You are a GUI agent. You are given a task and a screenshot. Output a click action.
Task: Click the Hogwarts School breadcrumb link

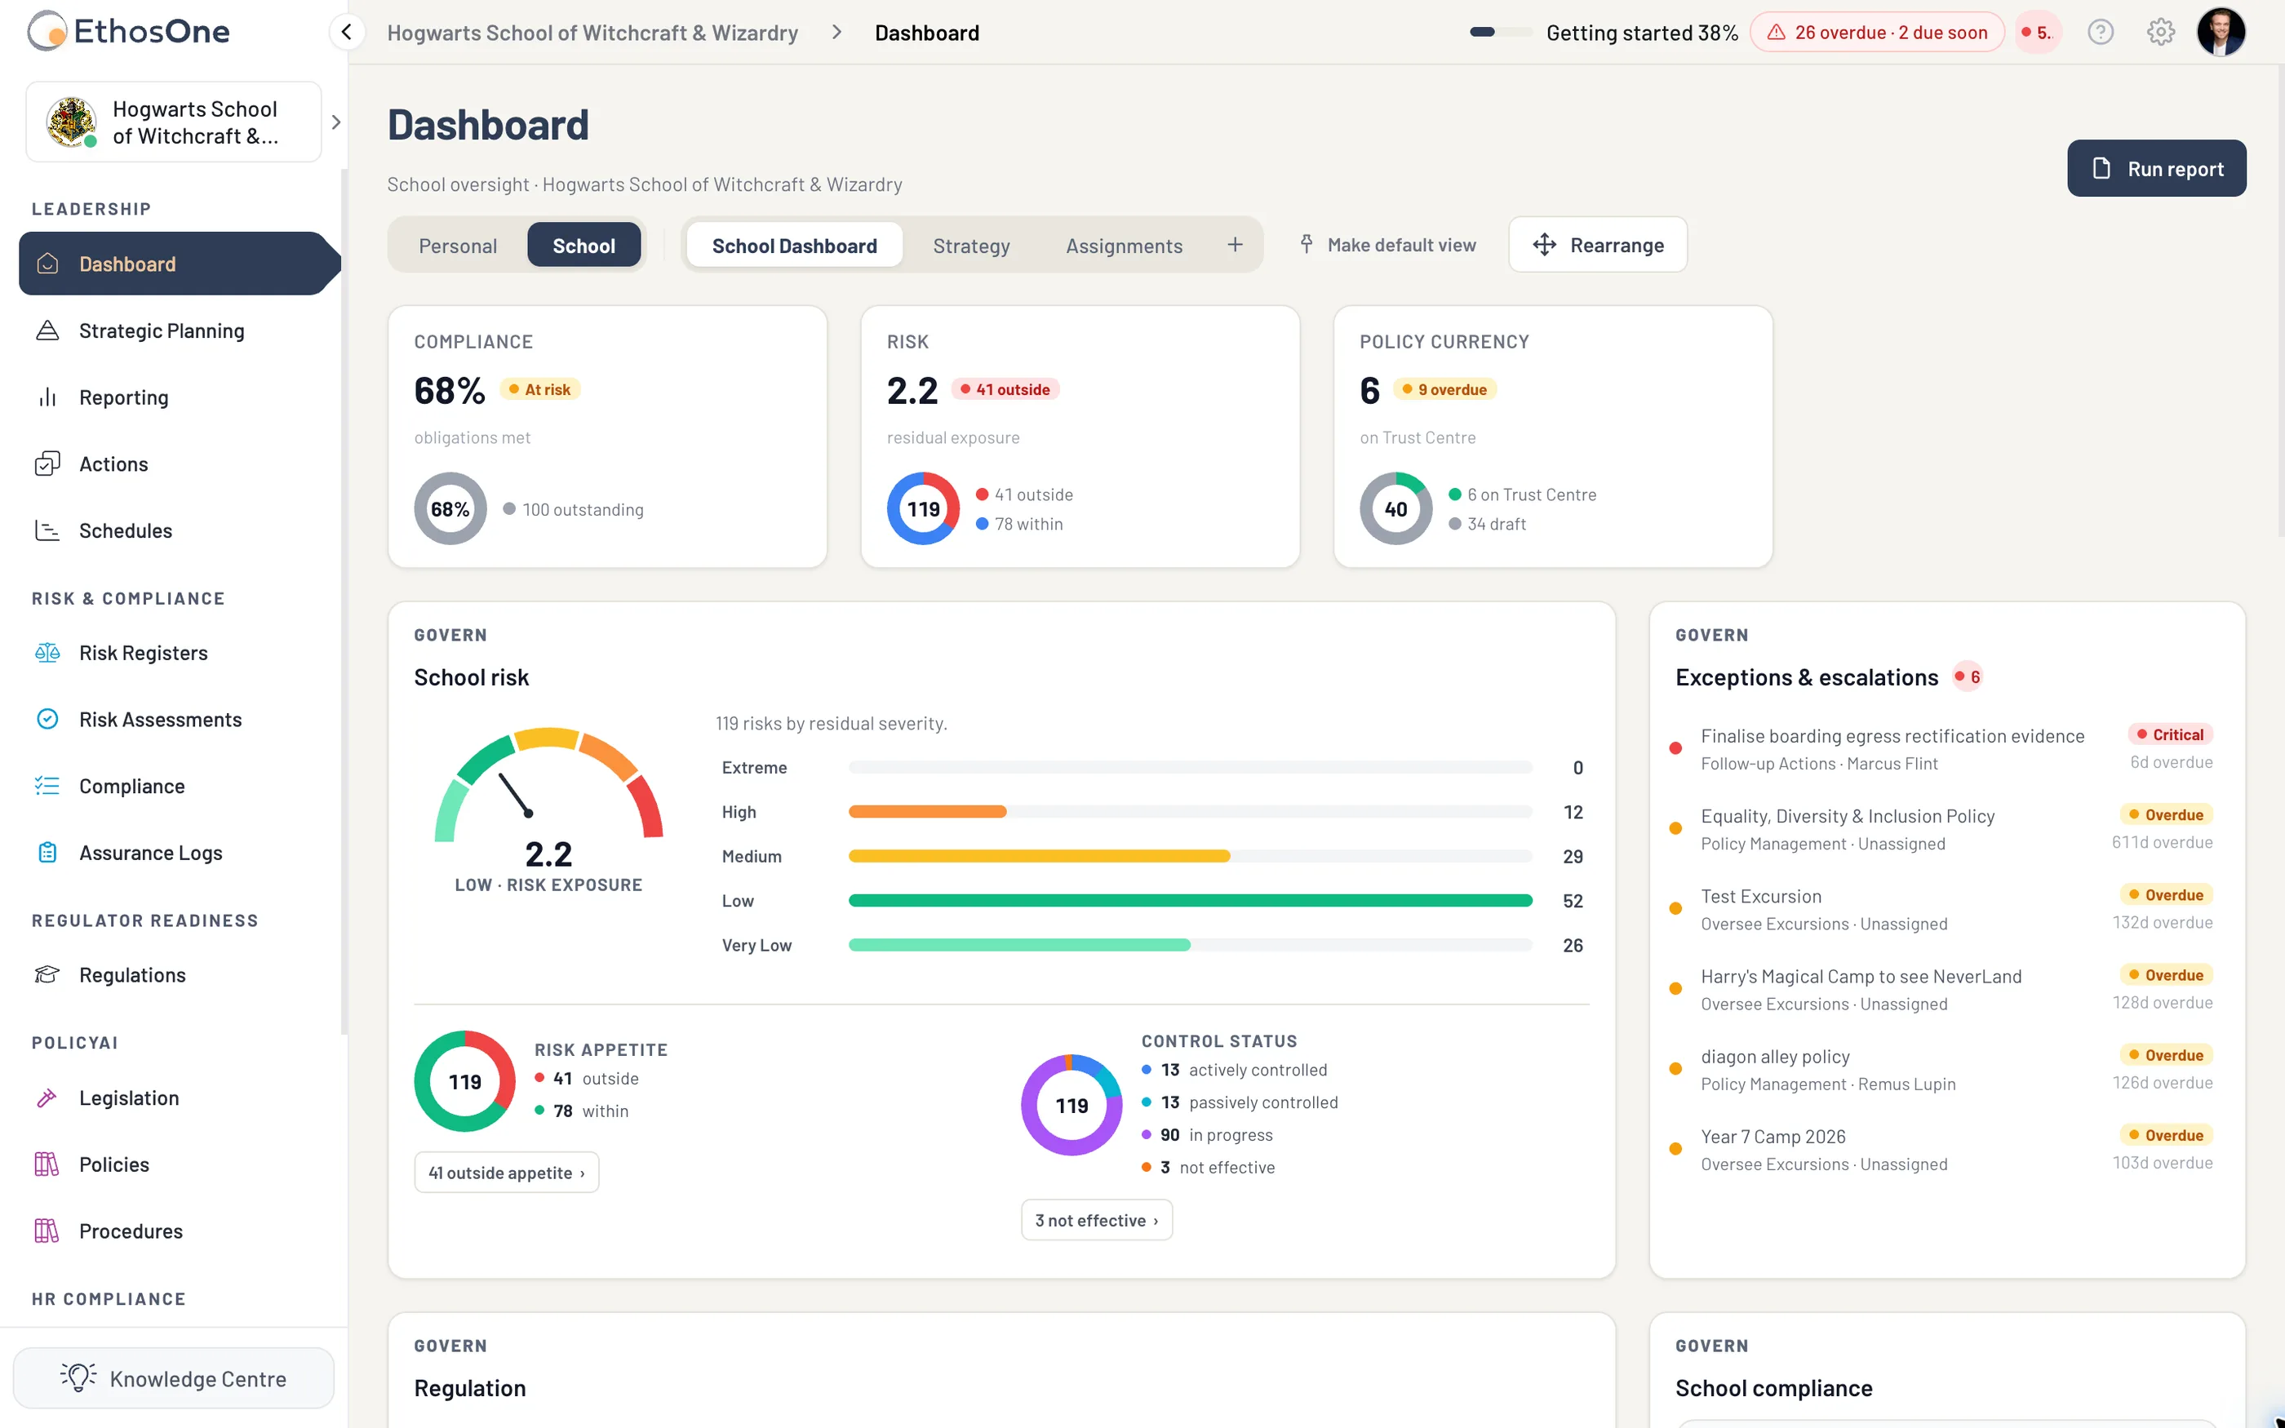(592, 33)
